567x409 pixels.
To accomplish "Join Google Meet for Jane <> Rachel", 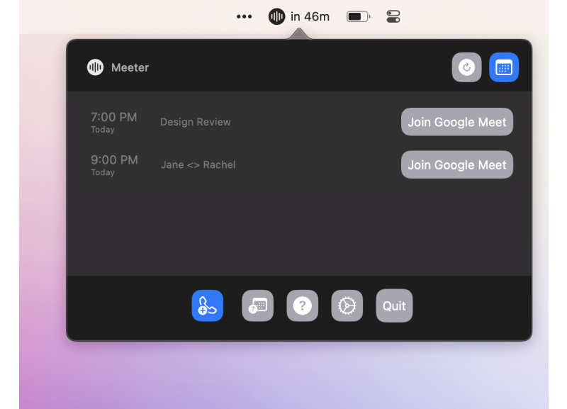I will [x=456, y=164].
